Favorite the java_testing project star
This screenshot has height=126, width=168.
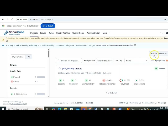[60, 69]
